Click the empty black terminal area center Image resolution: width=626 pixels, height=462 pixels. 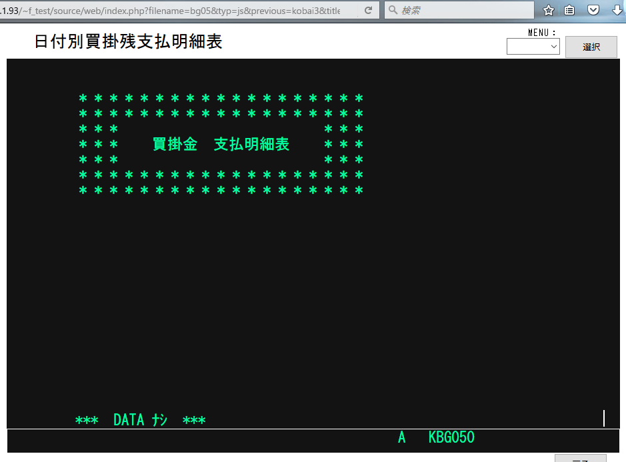[313, 293]
